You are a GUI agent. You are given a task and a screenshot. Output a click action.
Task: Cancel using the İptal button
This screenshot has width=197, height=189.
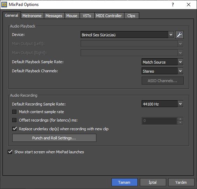[x=153, y=182]
